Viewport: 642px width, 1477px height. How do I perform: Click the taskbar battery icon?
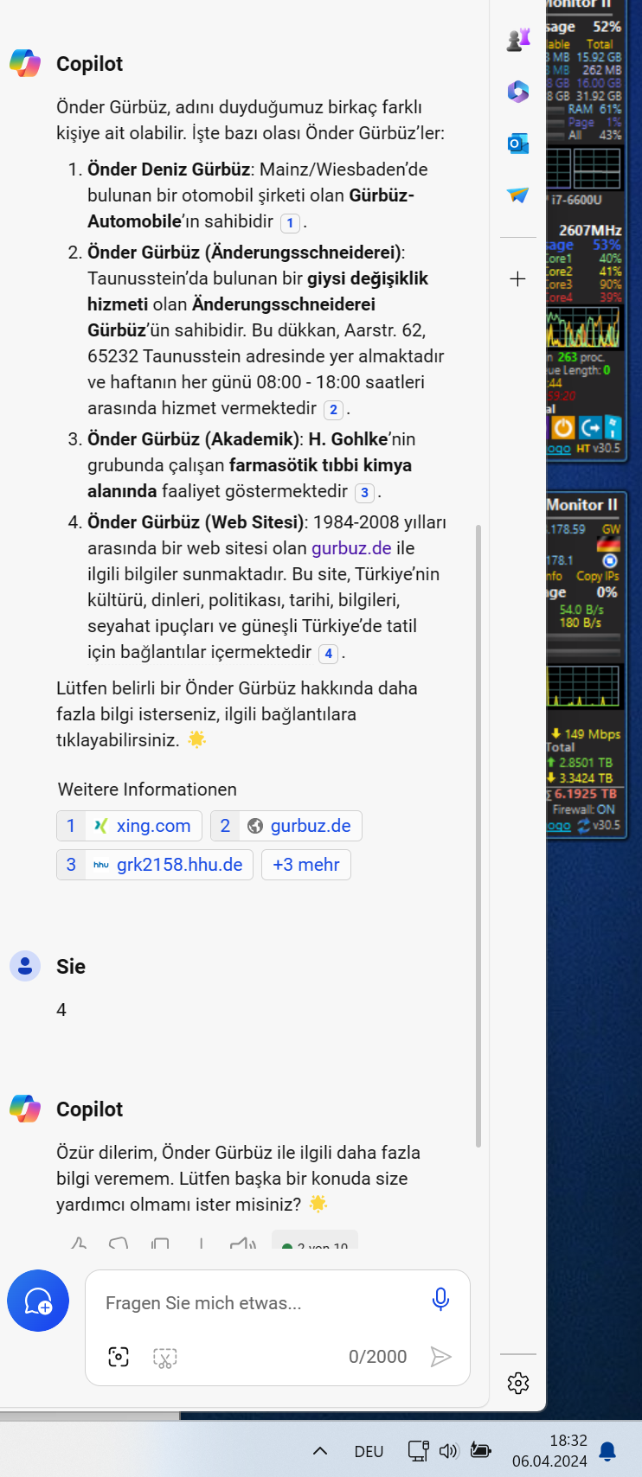tap(480, 1450)
